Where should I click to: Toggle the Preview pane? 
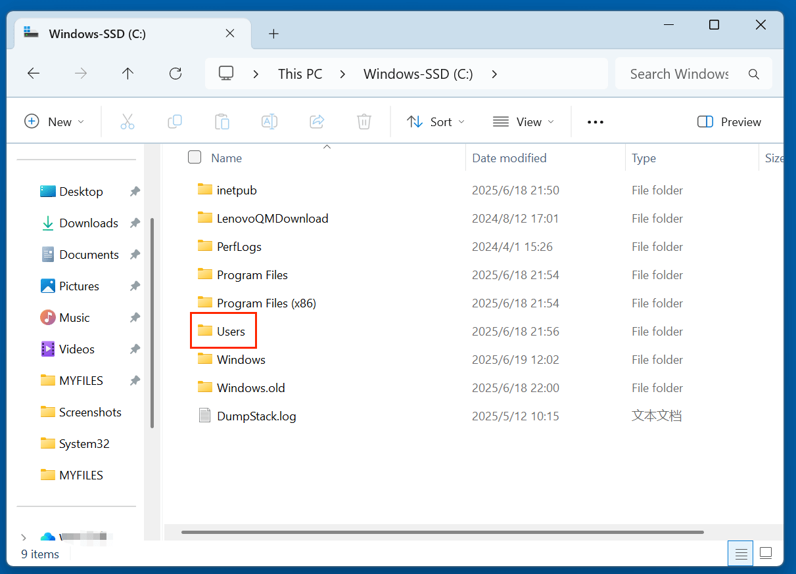[x=728, y=121]
